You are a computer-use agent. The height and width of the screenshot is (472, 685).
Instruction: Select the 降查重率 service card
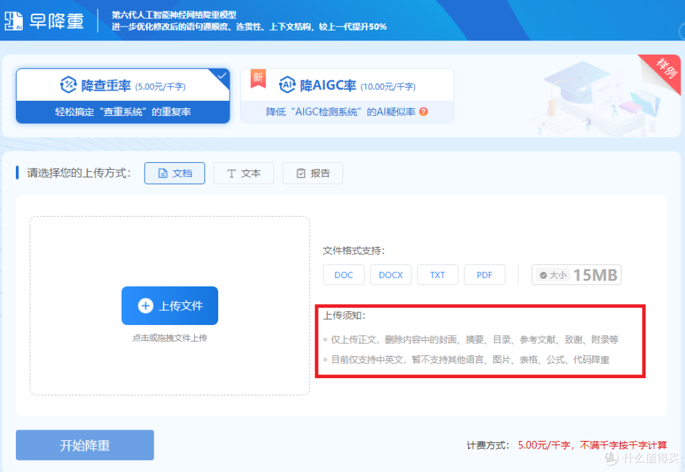(123, 96)
